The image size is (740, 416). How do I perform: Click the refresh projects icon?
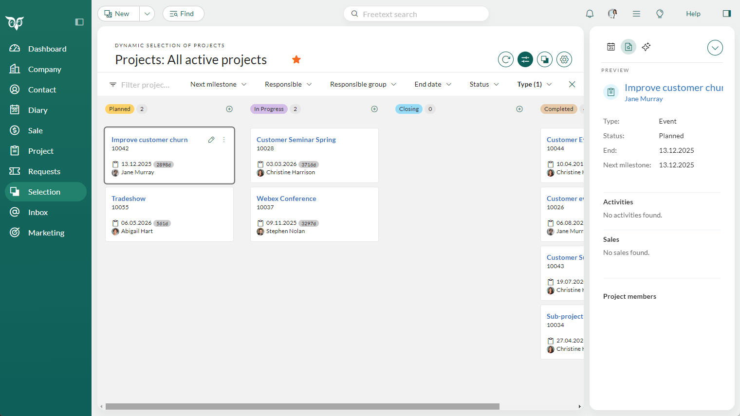pyautogui.click(x=505, y=59)
